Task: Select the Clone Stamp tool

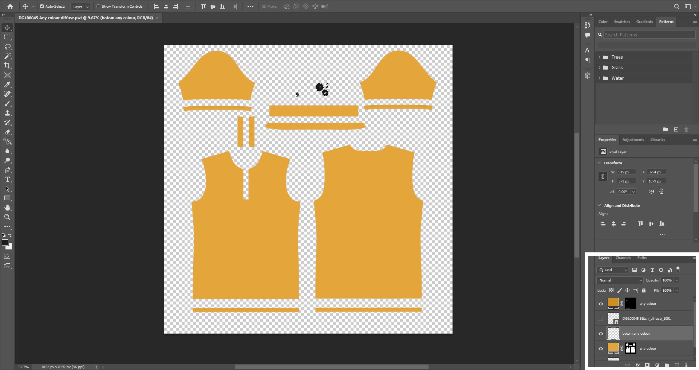Action: (x=7, y=113)
